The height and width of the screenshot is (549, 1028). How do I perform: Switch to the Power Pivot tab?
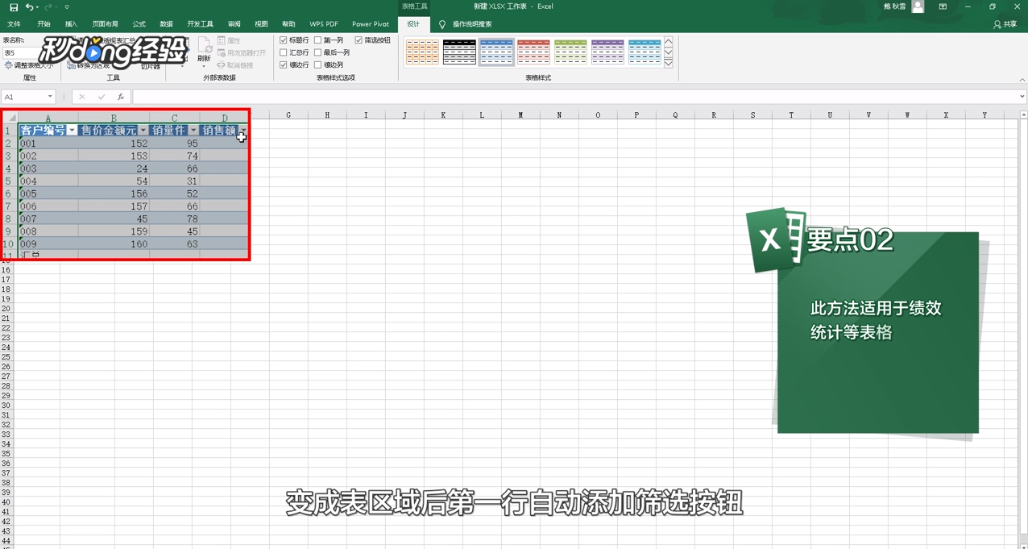[371, 24]
